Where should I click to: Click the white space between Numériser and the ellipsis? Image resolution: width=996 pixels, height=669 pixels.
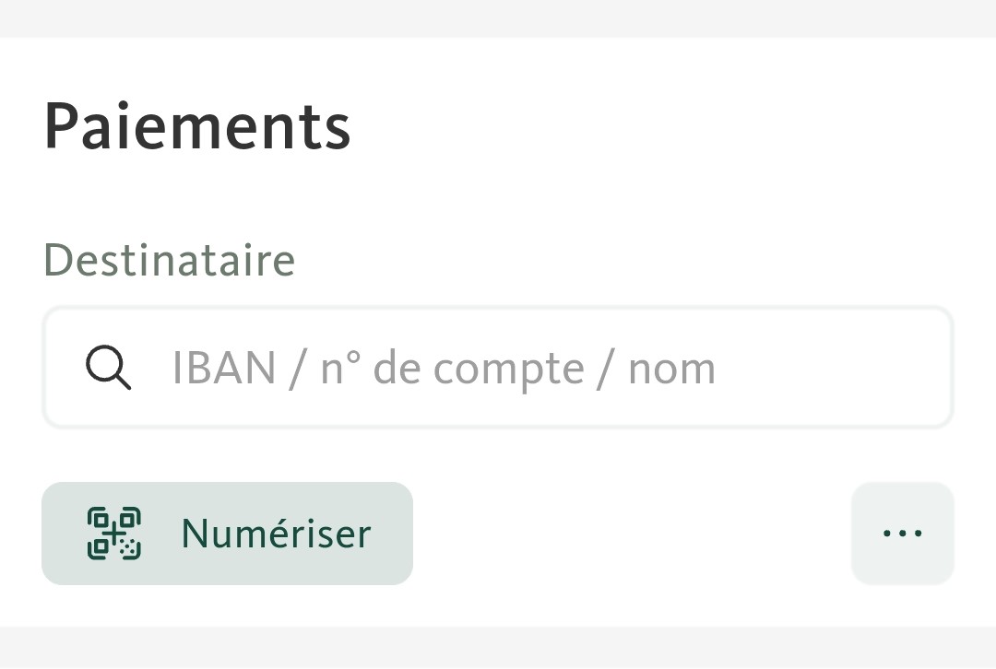click(x=632, y=534)
